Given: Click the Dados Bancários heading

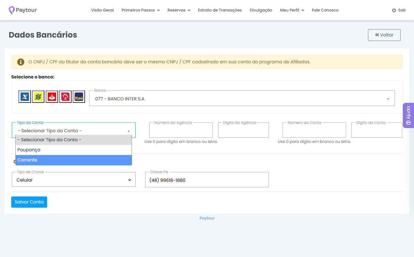Looking at the screenshot, I should click(43, 35).
